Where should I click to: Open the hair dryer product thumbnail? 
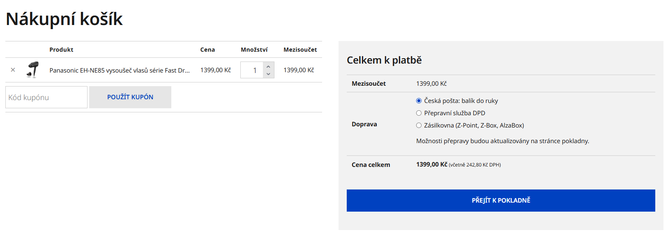(x=33, y=70)
